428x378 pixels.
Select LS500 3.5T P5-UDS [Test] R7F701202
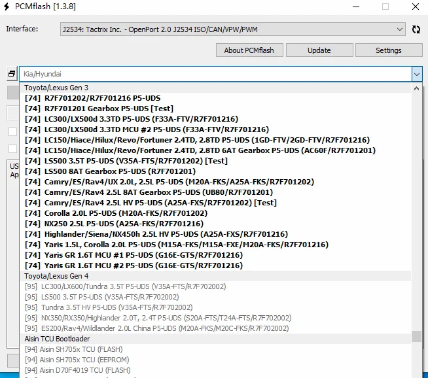point(215,161)
